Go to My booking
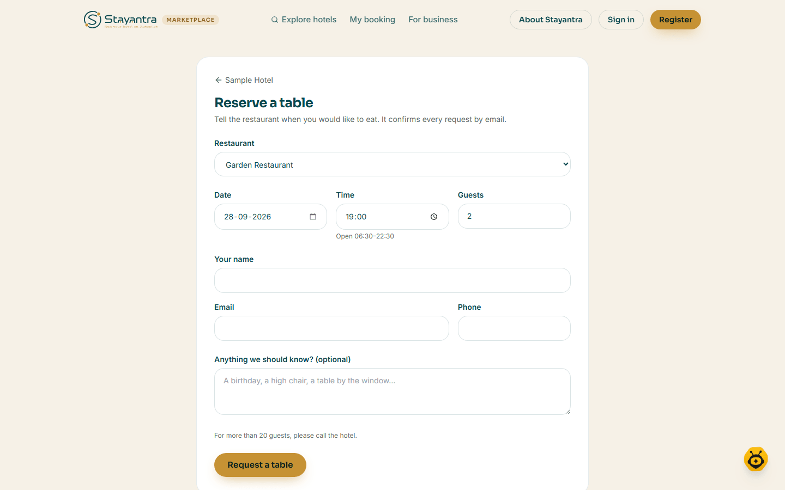The height and width of the screenshot is (490, 785). point(372,20)
